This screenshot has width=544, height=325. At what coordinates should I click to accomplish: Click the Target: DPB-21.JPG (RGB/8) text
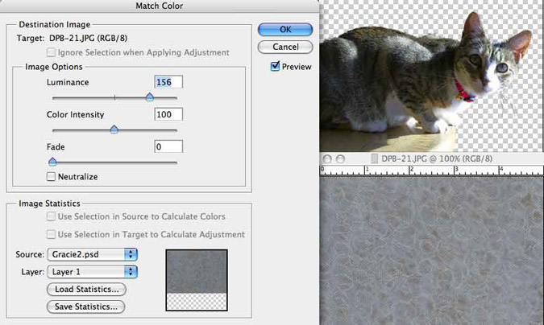[x=72, y=38]
